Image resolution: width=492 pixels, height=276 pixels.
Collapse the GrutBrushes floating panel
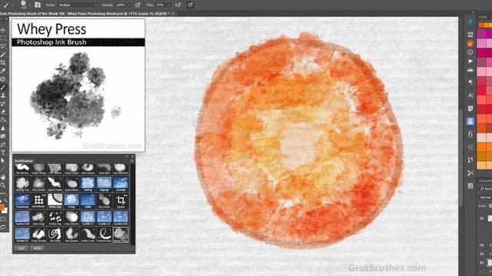pos(127,156)
